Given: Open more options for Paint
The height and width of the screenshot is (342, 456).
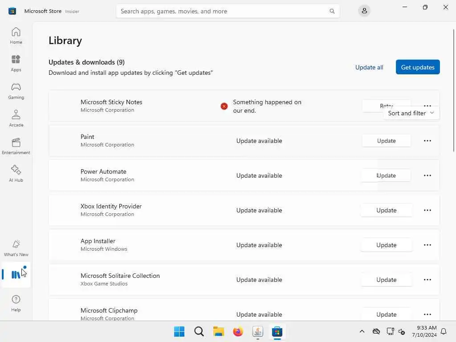Looking at the screenshot, I should pyautogui.click(x=427, y=141).
